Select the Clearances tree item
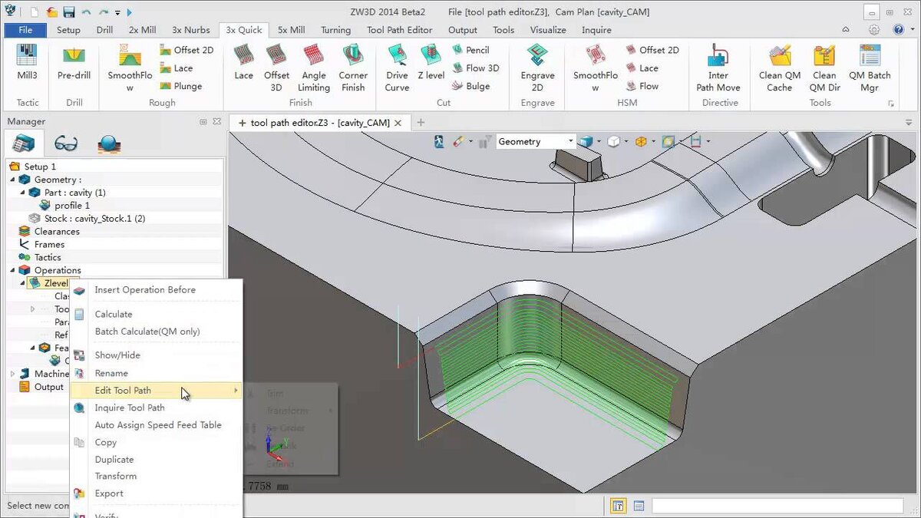This screenshot has width=921, height=518. 49,232
